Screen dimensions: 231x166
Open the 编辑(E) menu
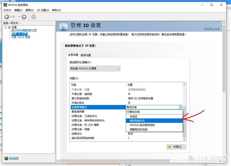point(18,10)
